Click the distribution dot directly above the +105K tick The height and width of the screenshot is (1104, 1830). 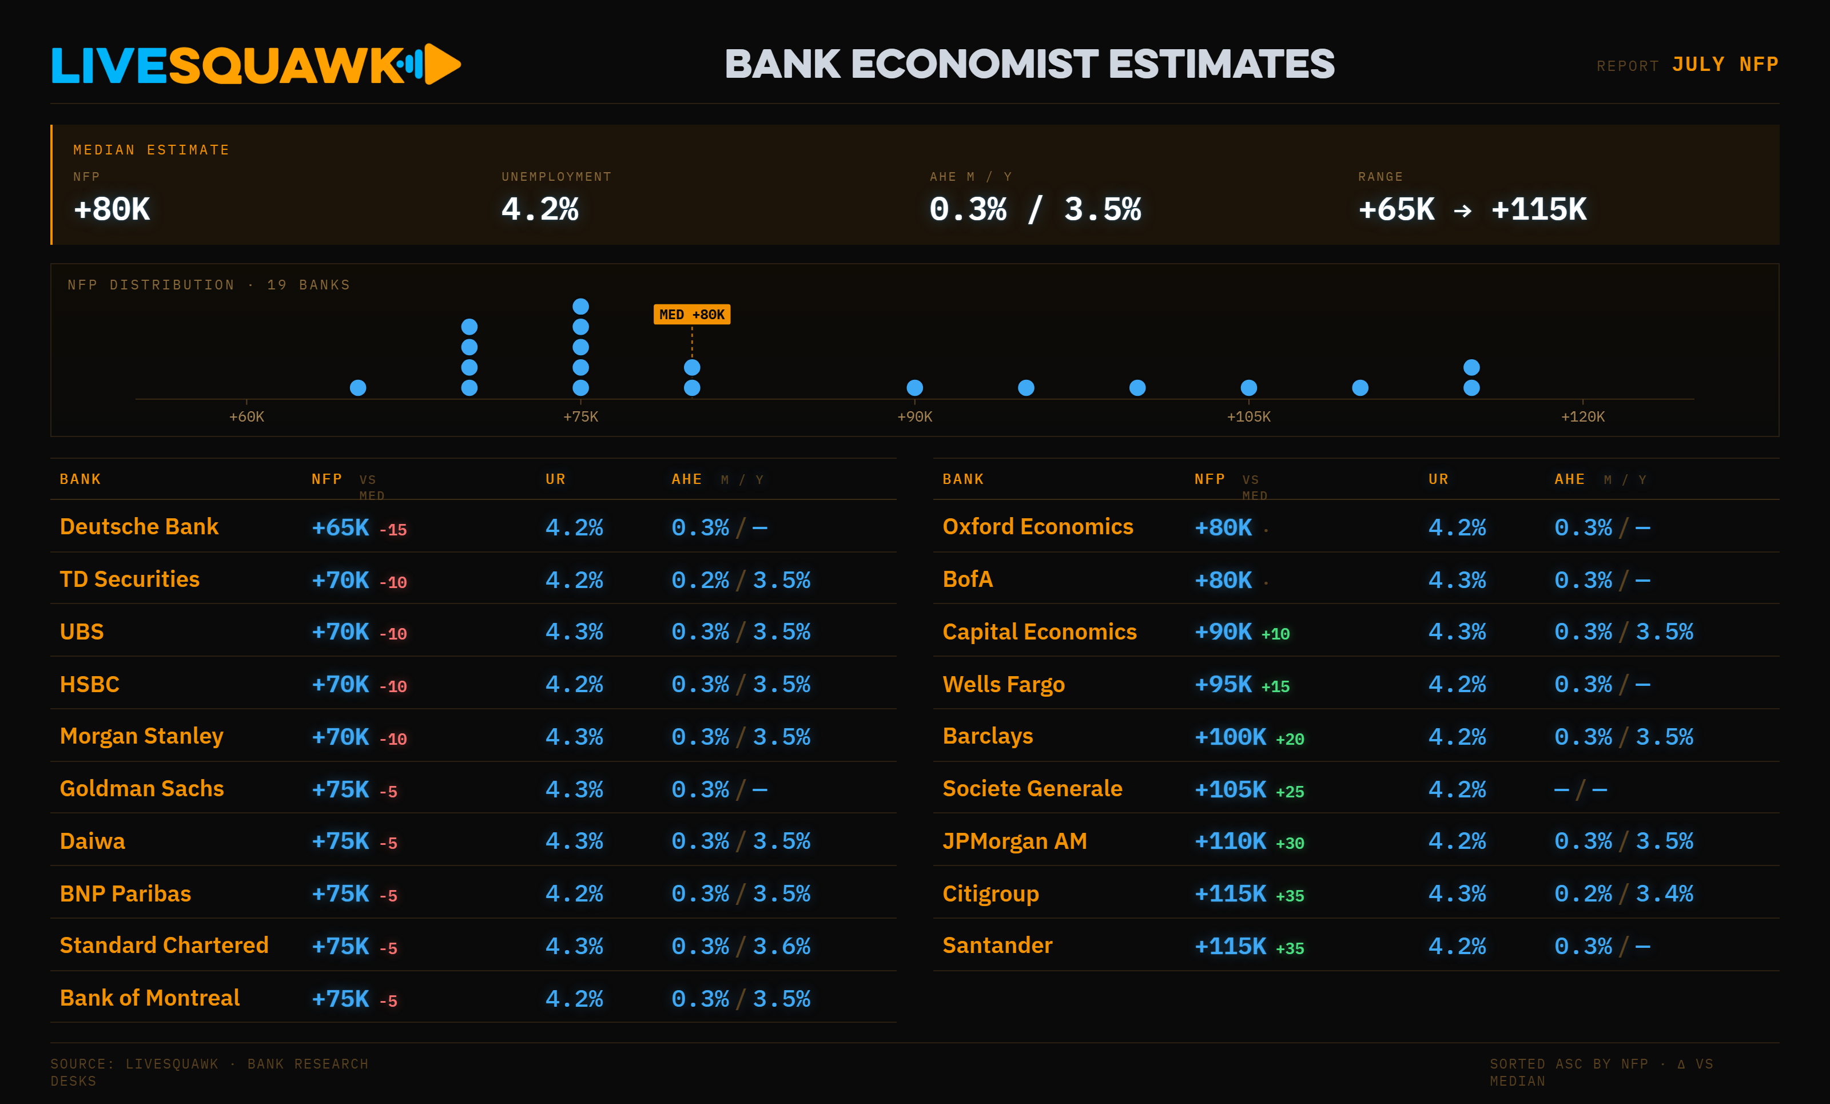1249,388
